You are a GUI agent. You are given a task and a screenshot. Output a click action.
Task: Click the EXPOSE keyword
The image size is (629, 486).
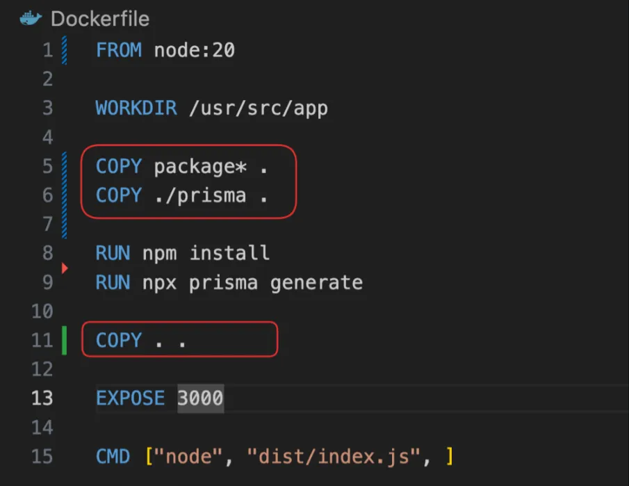pos(131,398)
